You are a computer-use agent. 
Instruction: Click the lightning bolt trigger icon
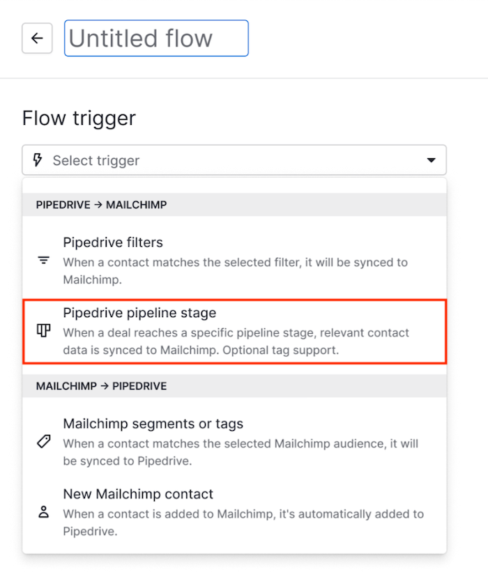[38, 160]
